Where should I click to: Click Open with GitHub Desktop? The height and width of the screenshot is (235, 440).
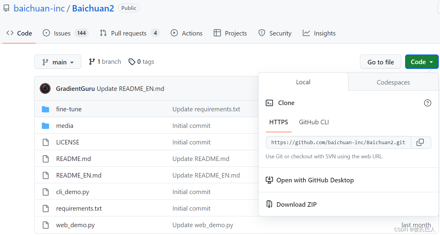(x=315, y=180)
